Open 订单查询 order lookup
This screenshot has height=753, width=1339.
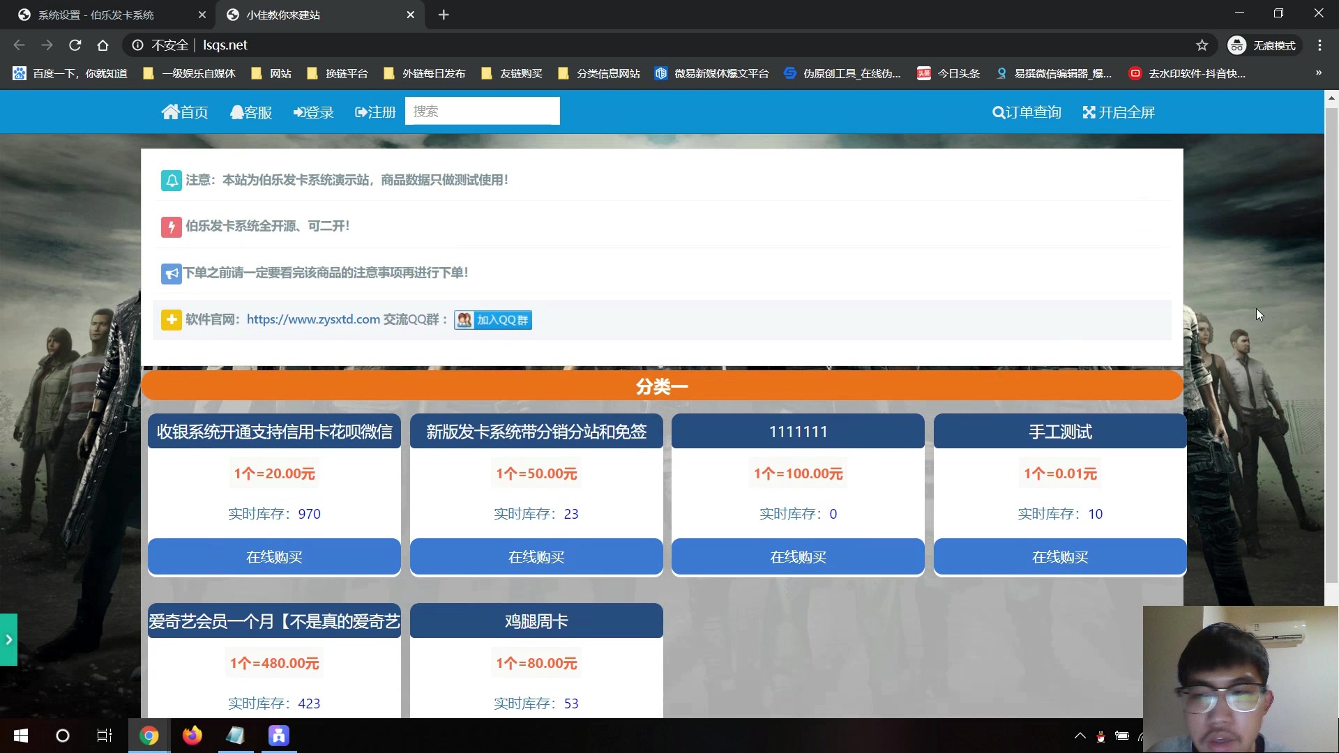tap(1027, 112)
